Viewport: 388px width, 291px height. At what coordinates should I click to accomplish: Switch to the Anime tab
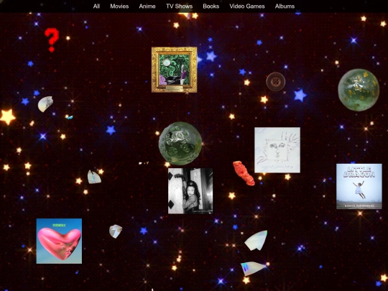pos(147,6)
